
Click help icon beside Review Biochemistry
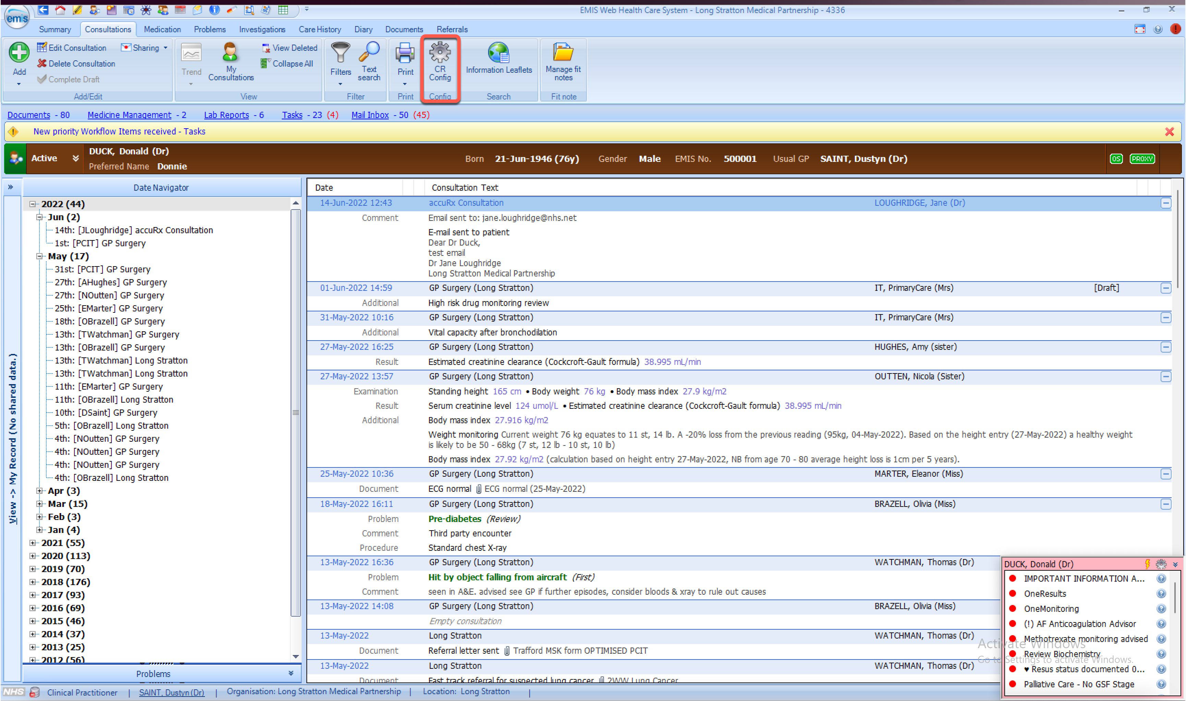click(x=1161, y=654)
